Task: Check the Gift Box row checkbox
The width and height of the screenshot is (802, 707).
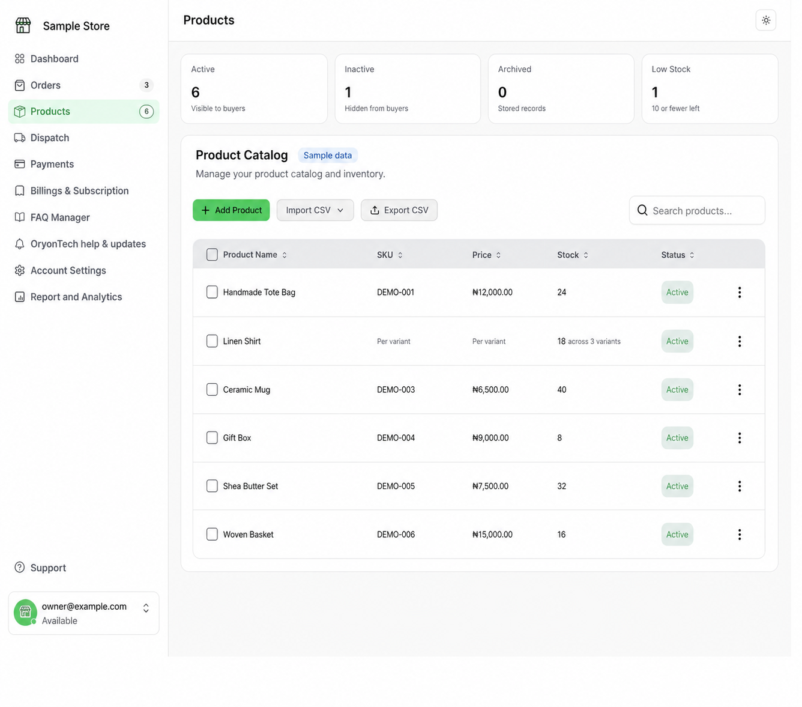Action: click(x=212, y=437)
